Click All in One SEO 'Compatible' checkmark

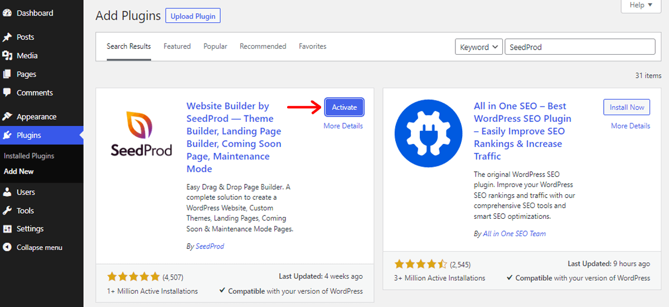[510, 277]
